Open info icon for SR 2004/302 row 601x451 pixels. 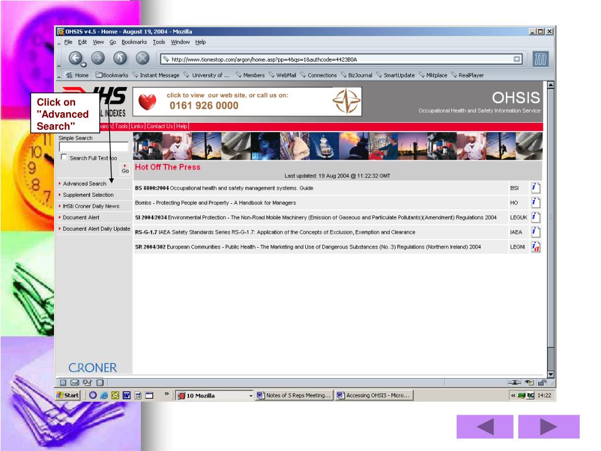click(x=535, y=247)
